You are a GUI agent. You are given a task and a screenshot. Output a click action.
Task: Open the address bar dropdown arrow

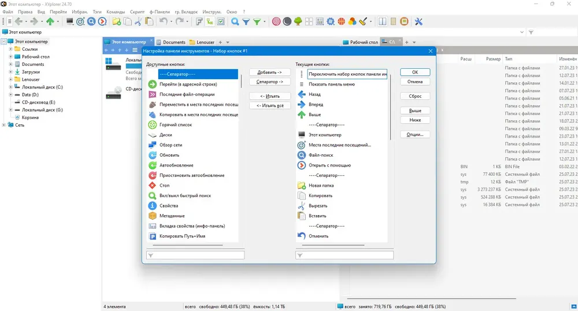[x=521, y=32]
